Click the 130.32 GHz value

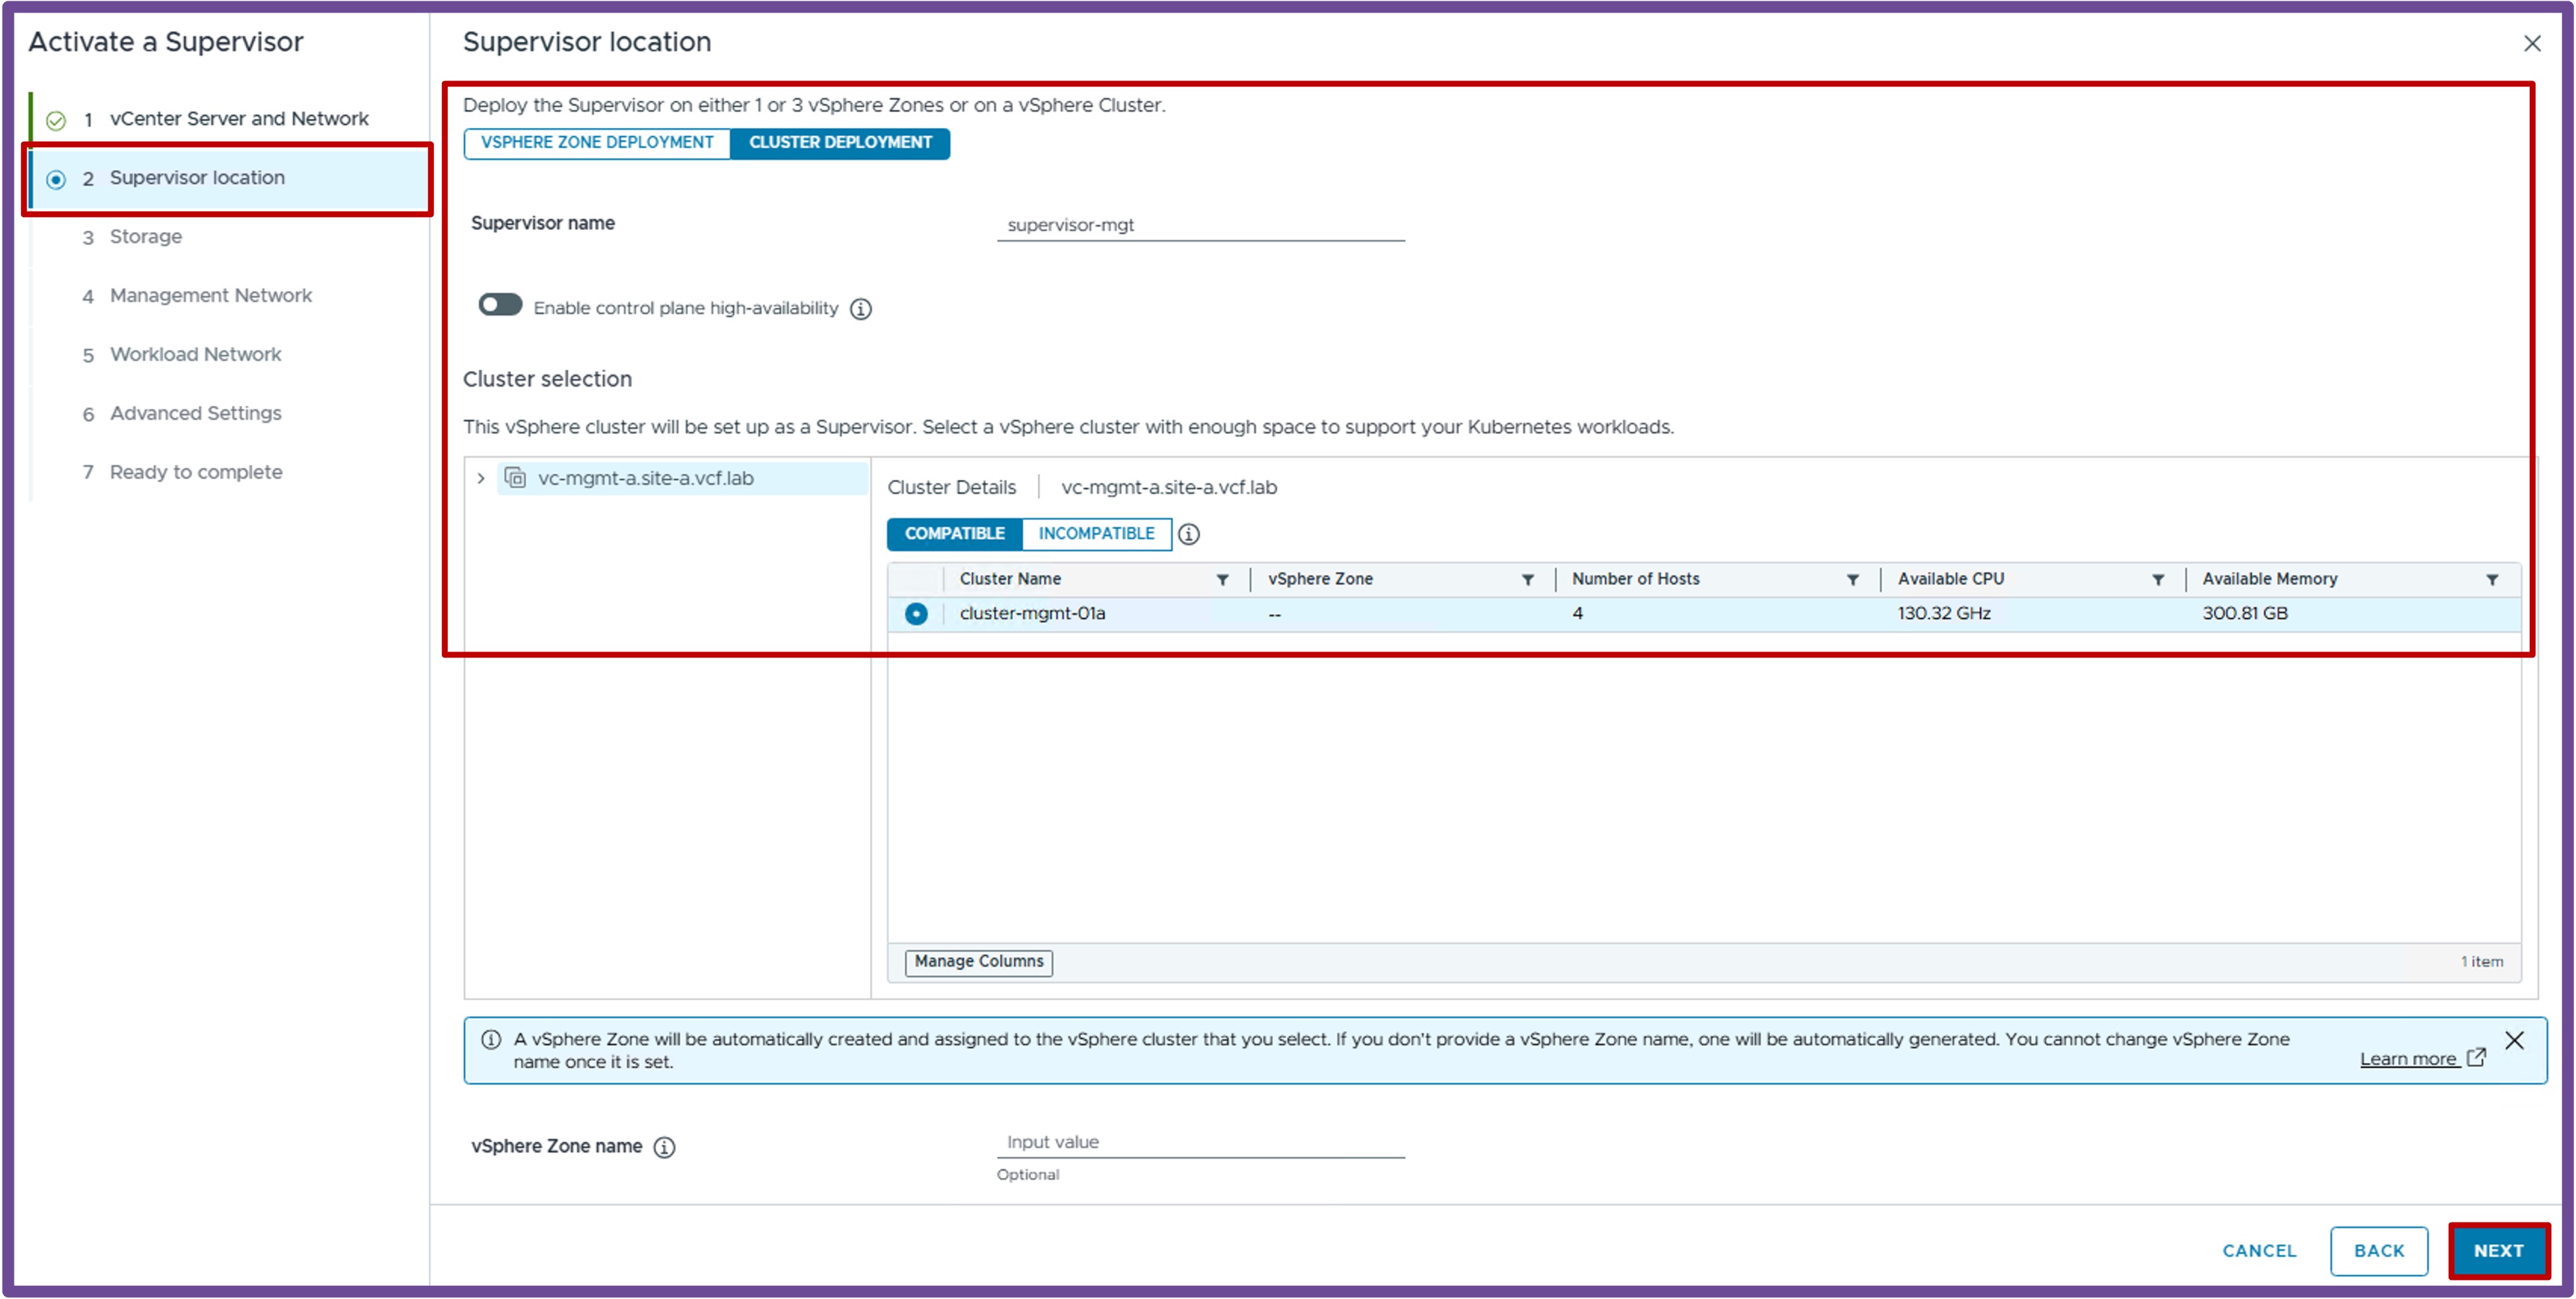(1943, 613)
